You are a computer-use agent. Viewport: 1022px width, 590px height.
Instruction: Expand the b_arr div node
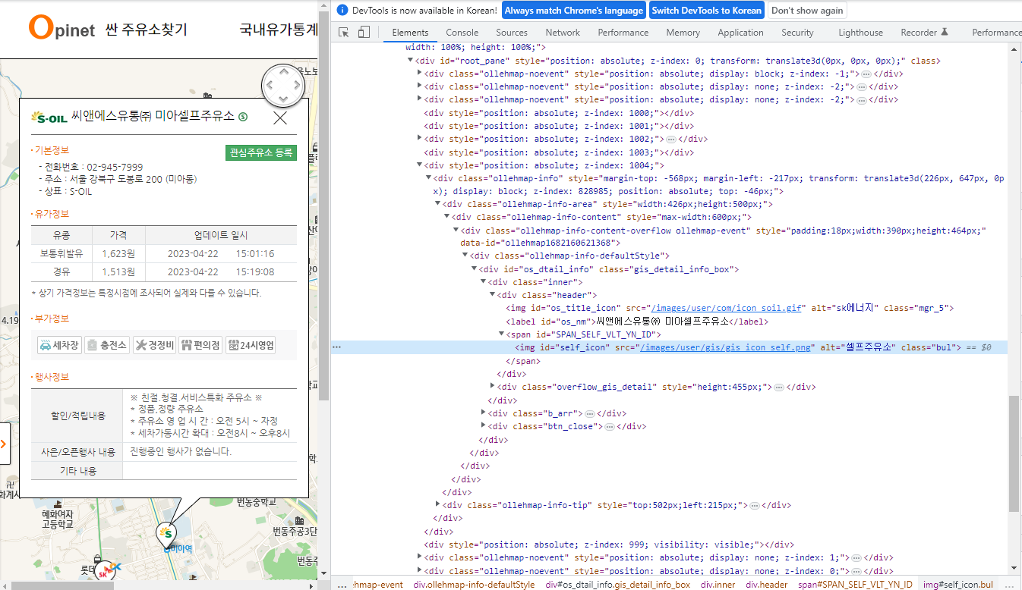tap(484, 413)
